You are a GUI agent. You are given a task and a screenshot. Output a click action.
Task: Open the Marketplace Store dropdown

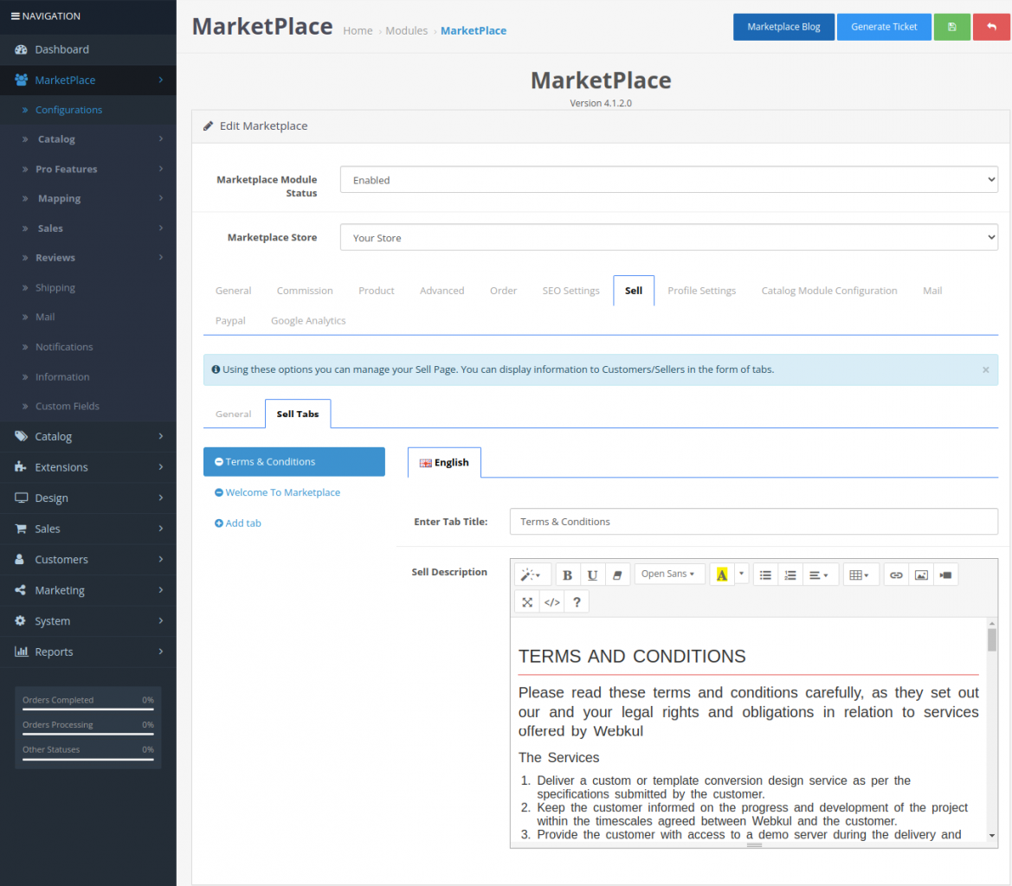pyautogui.click(x=668, y=237)
